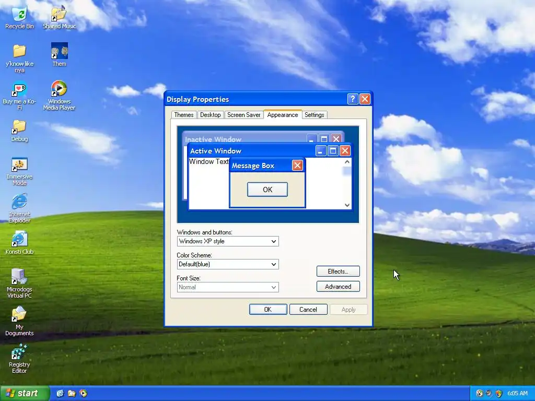Click the help question mark button
The width and height of the screenshot is (535, 401).
pos(353,99)
